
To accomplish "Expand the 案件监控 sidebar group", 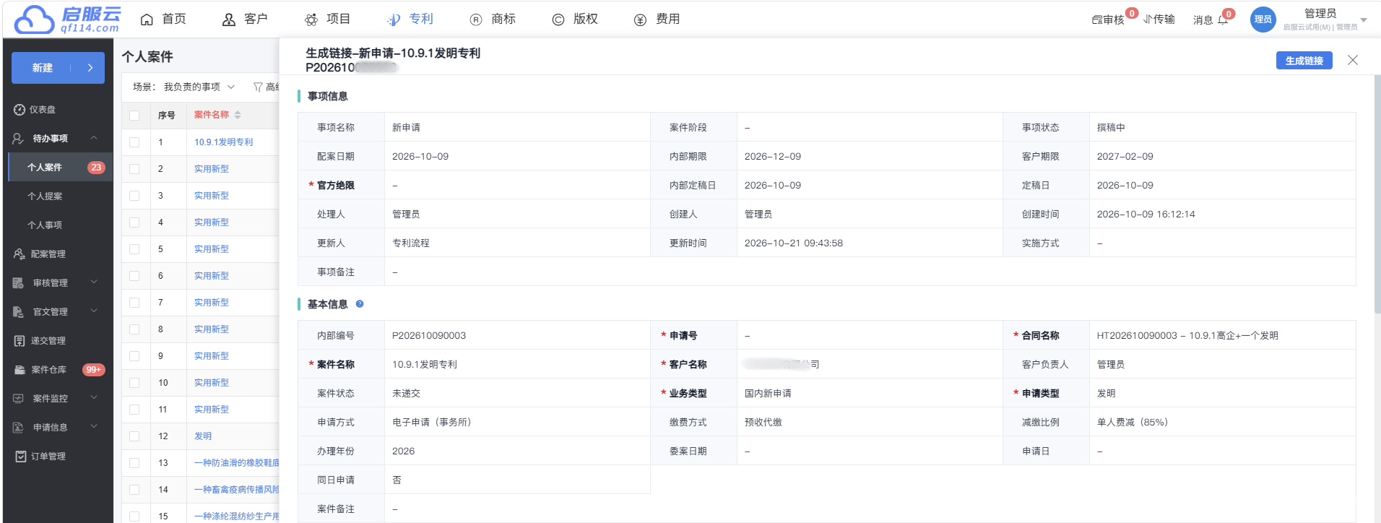I will click(x=94, y=398).
